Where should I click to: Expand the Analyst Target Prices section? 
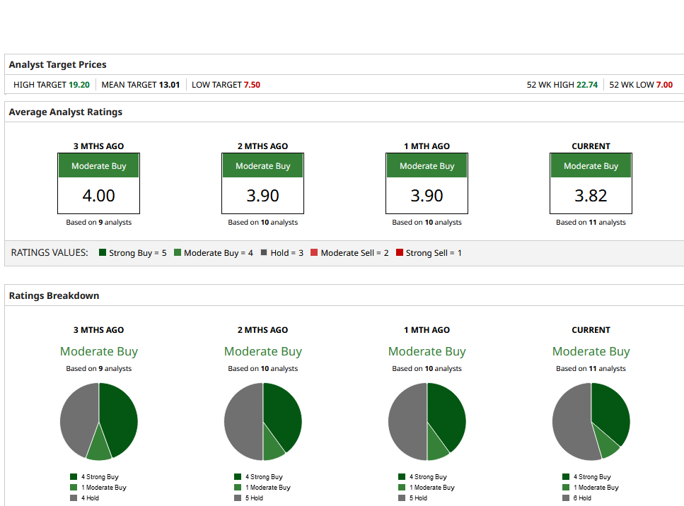[x=57, y=64]
